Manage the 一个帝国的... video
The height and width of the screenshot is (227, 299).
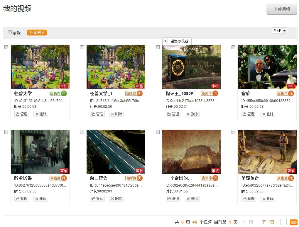173,199
